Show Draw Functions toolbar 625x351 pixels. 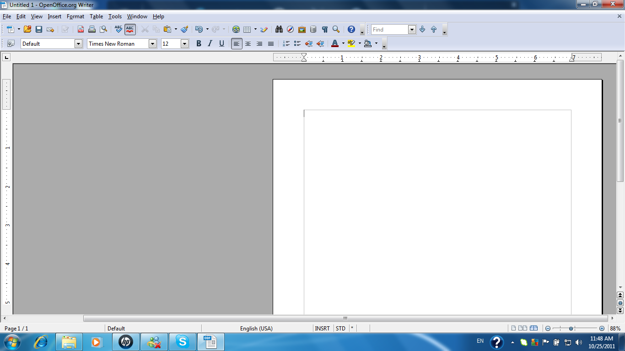[264, 29]
